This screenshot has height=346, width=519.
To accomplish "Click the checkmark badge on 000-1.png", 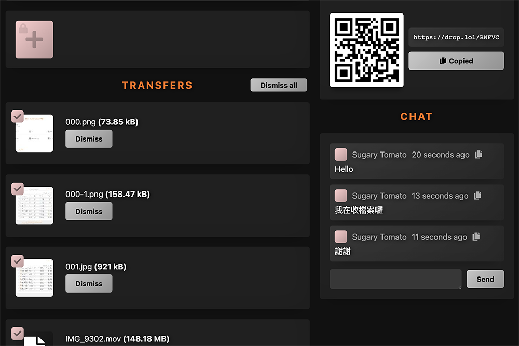I will (18, 189).
